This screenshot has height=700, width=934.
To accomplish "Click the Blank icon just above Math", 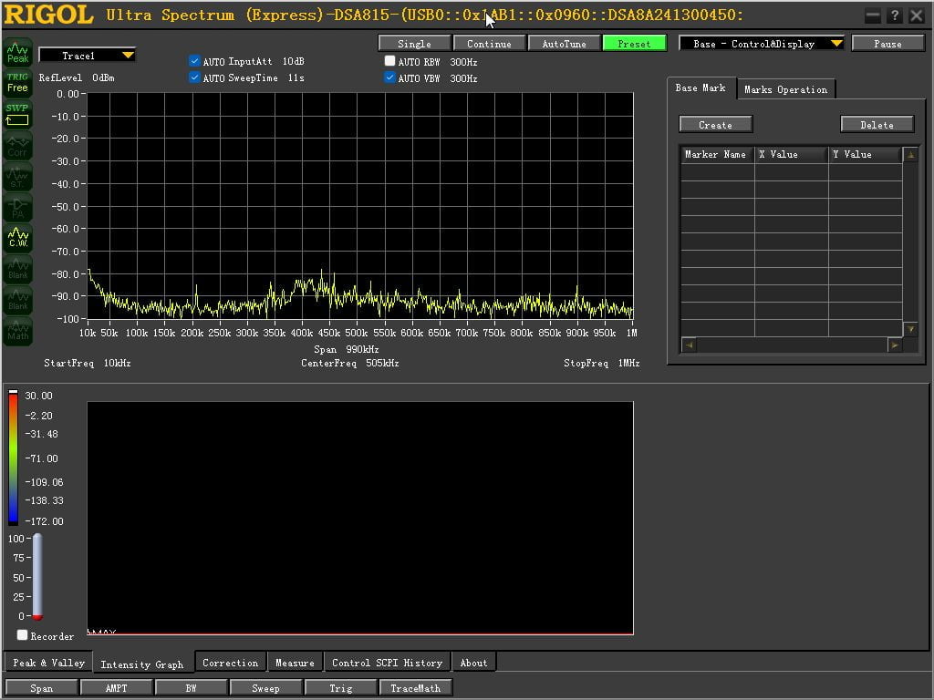I will point(18,300).
